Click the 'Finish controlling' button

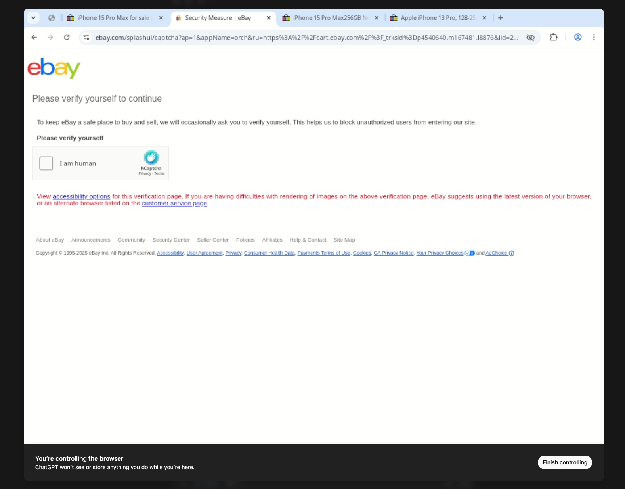565,462
